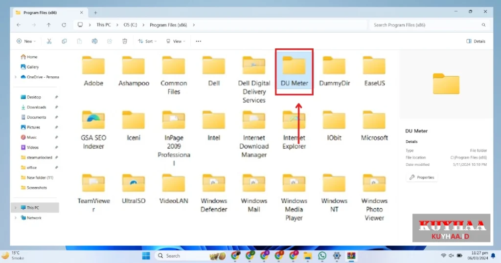This screenshot has width=501, height=263.
Task: Select the Windows Photo Viewer folder
Action: [374, 197]
